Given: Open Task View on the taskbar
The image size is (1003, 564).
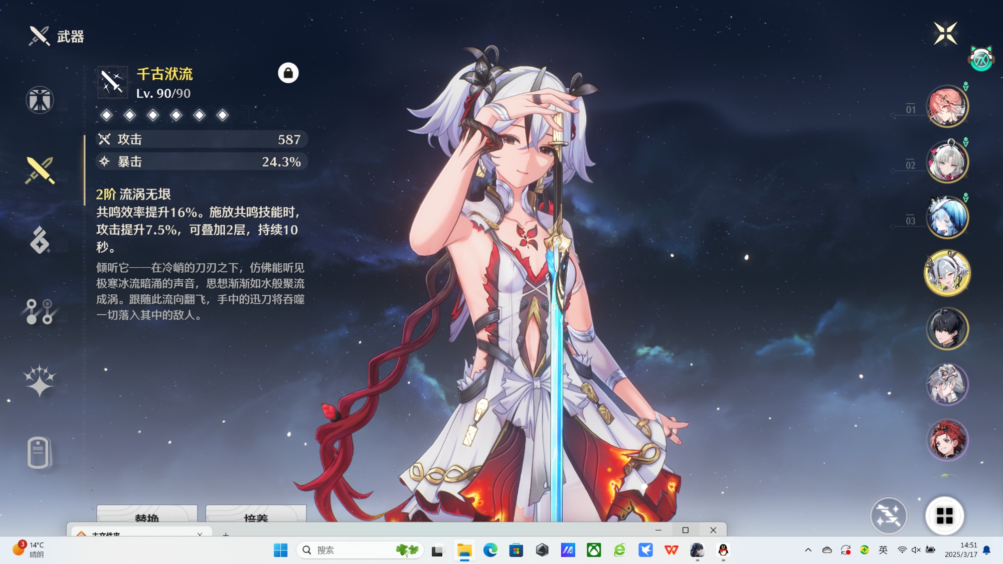Looking at the screenshot, I should coord(438,550).
